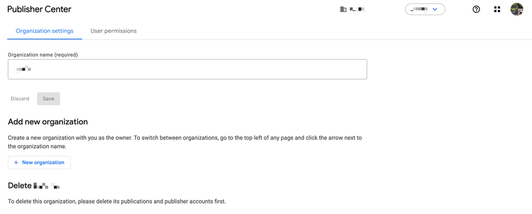The image size is (532, 214).
Task: Click the Discard button
Action: click(x=20, y=98)
